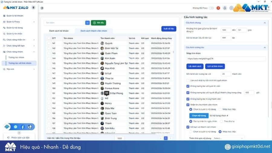272x153 pixels.
Task: Click the Messenger chat icon in sidebar
Action: click(15, 127)
